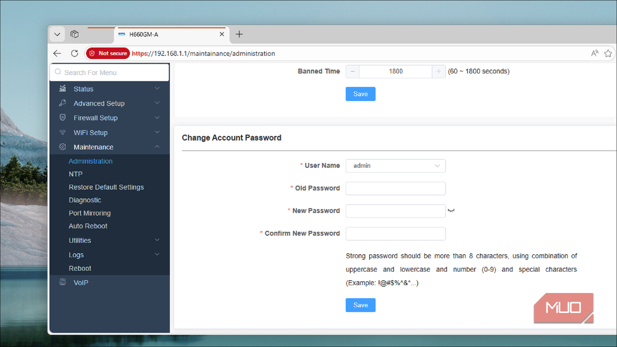The height and width of the screenshot is (347, 617).
Task: Click the Not secure badge
Action: tap(108, 53)
